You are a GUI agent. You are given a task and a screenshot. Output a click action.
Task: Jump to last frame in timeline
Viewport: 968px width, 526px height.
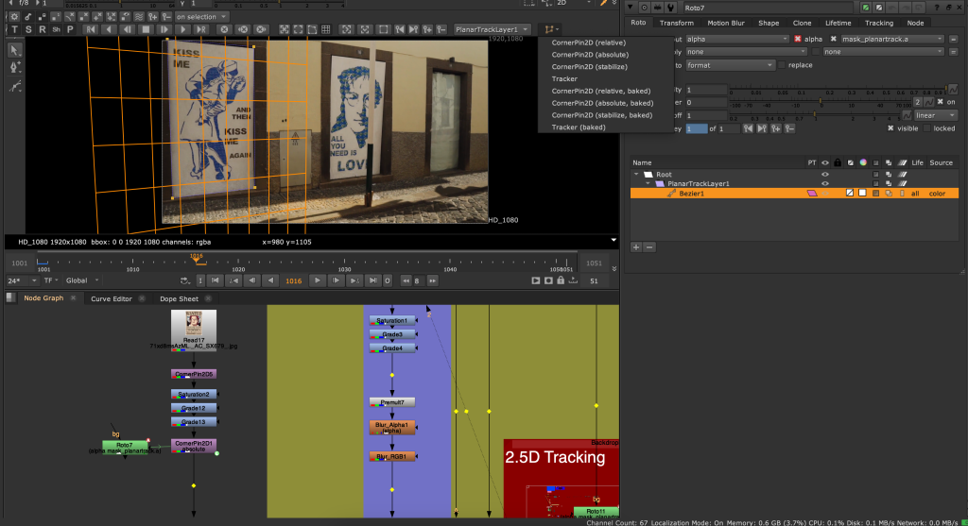click(x=372, y=280)
